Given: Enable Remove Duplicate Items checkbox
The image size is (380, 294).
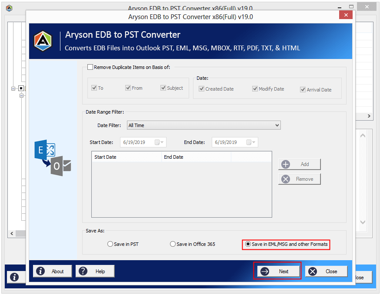Looking at the screenshot, I should [x=90, y=67].
